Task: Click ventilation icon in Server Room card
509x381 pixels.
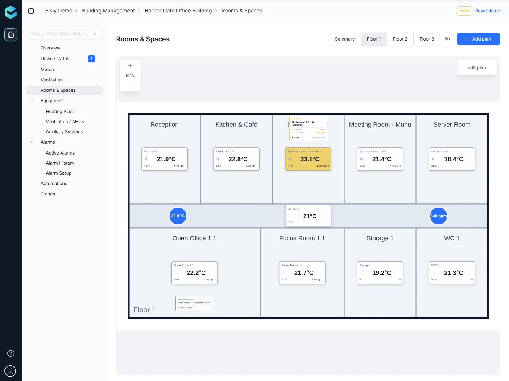Action: coord(433,159)
